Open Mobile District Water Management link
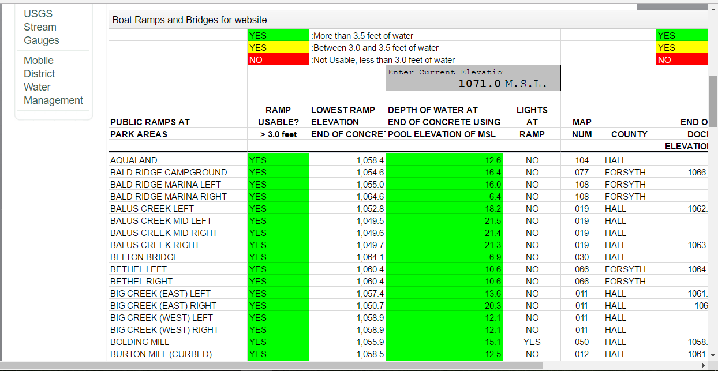 (53, 80)
